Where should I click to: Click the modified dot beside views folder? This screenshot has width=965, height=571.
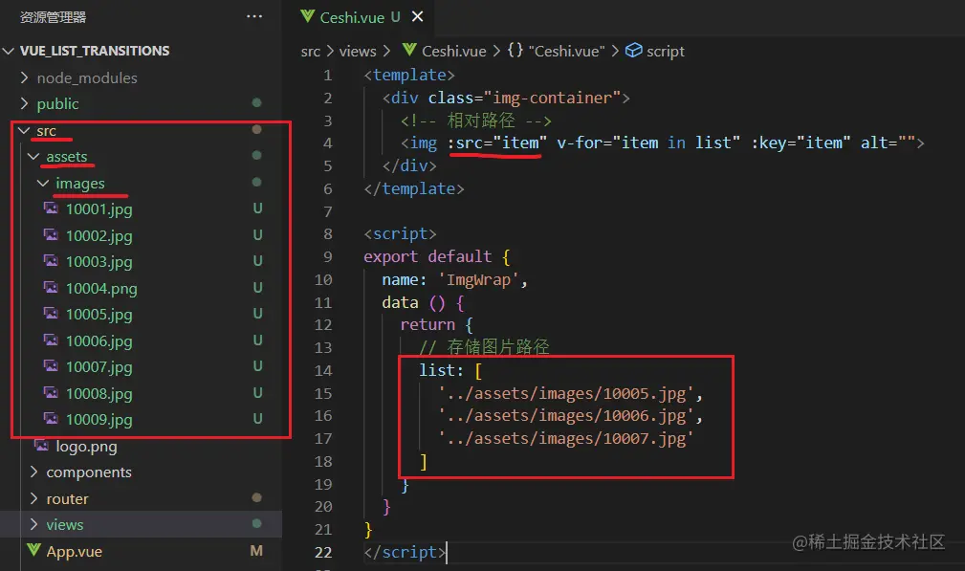(256, 523)
